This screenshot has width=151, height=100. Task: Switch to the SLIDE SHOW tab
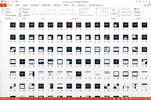point(57,5)
